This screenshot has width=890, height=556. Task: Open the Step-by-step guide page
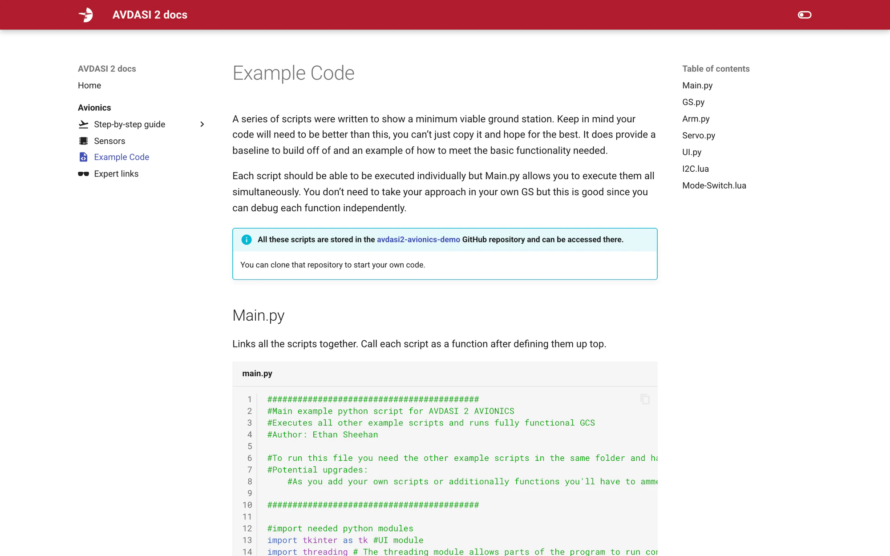click(129, 124)
